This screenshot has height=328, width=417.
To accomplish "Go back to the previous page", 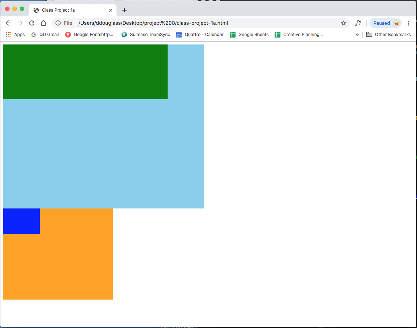I will point(8,23).
